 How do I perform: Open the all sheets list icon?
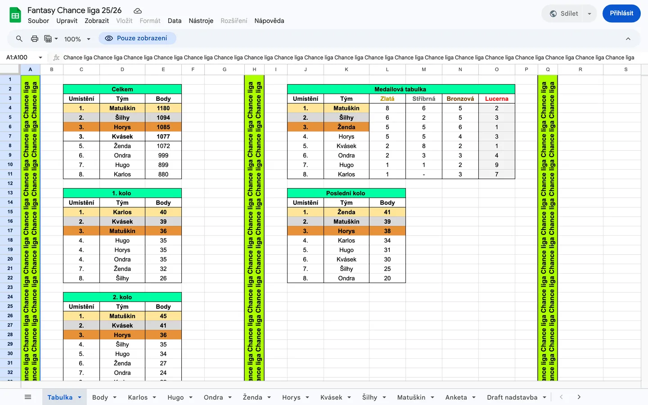pos(28,397)
